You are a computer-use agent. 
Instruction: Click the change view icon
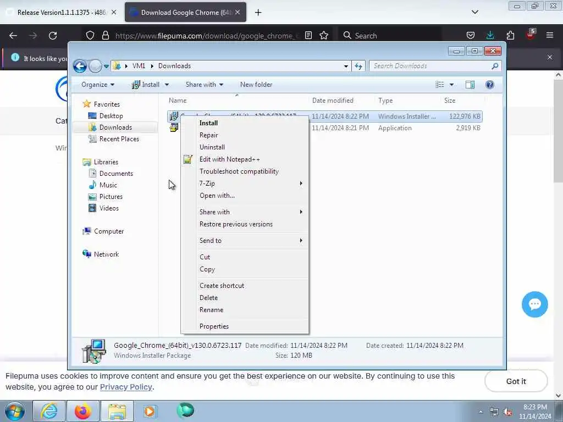click(x=439, y=85)
